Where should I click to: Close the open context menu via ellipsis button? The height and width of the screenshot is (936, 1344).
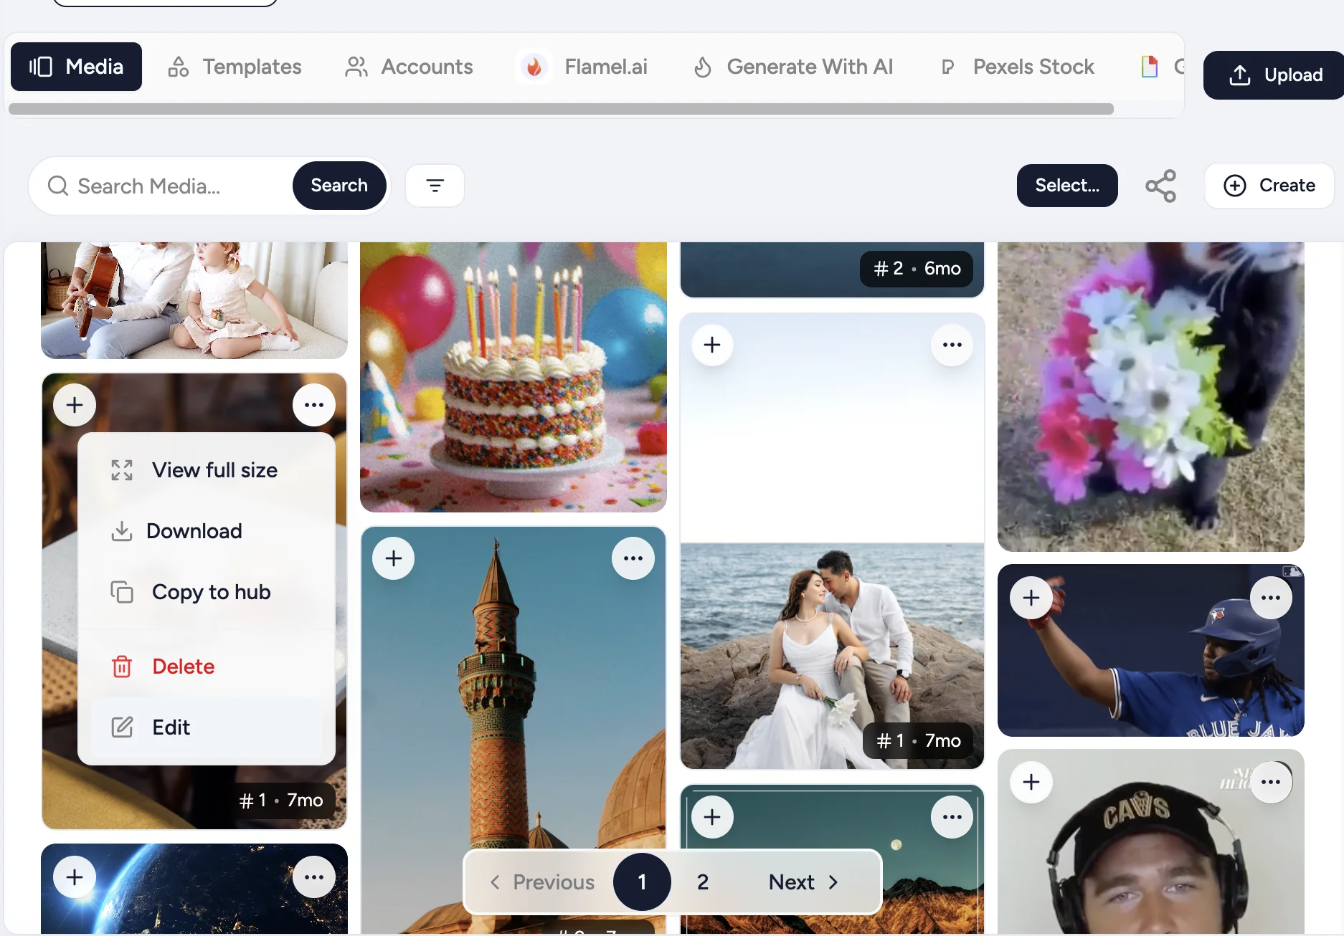[x=314, y=405]
